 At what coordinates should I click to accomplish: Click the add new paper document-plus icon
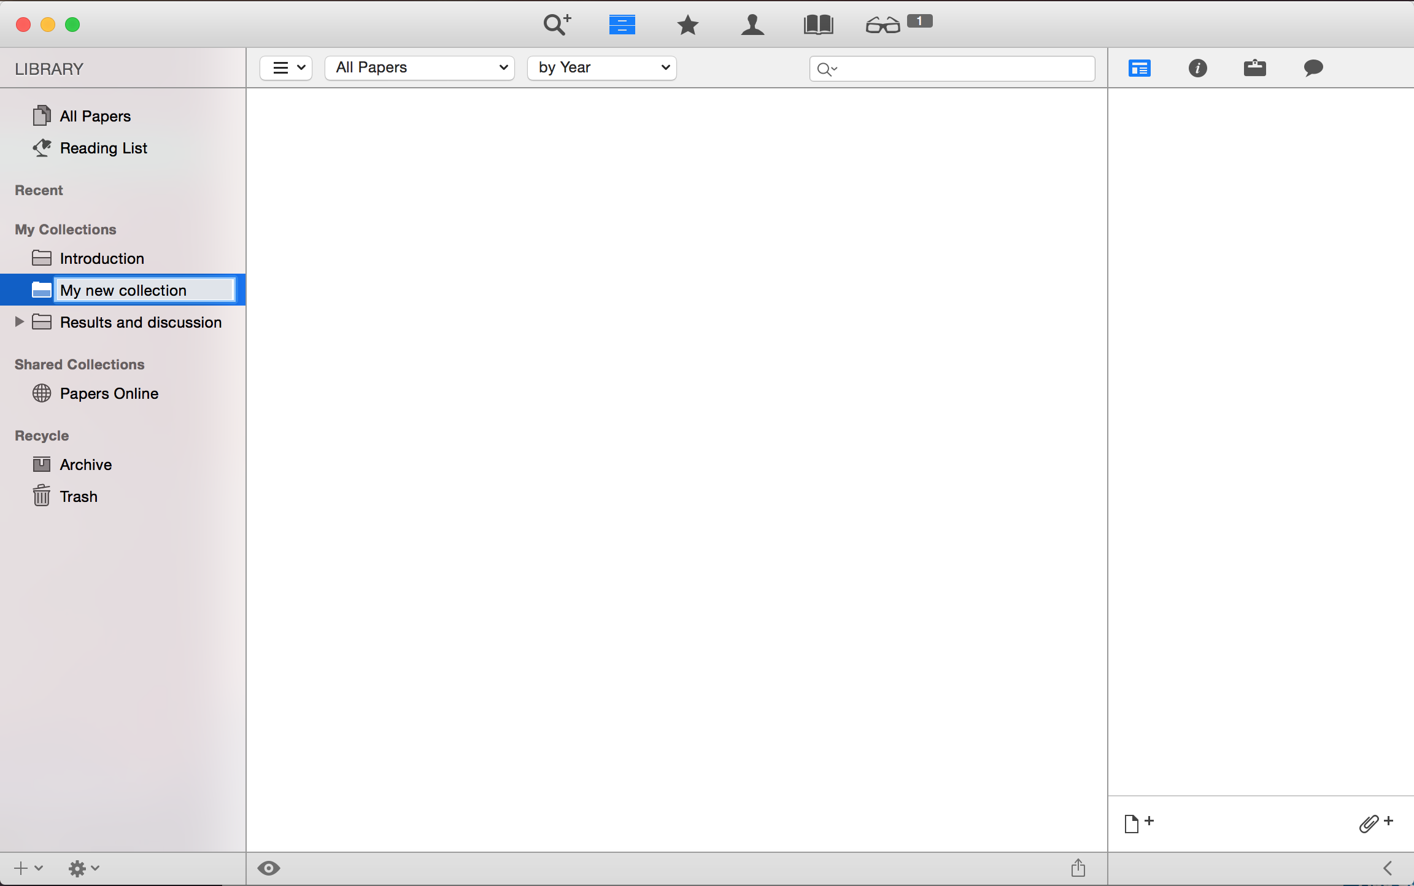1138,823
